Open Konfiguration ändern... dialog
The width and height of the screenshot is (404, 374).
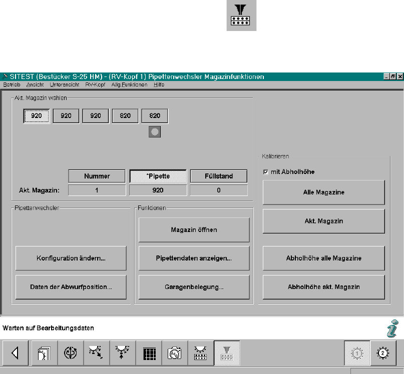click(x=71, y=258)
